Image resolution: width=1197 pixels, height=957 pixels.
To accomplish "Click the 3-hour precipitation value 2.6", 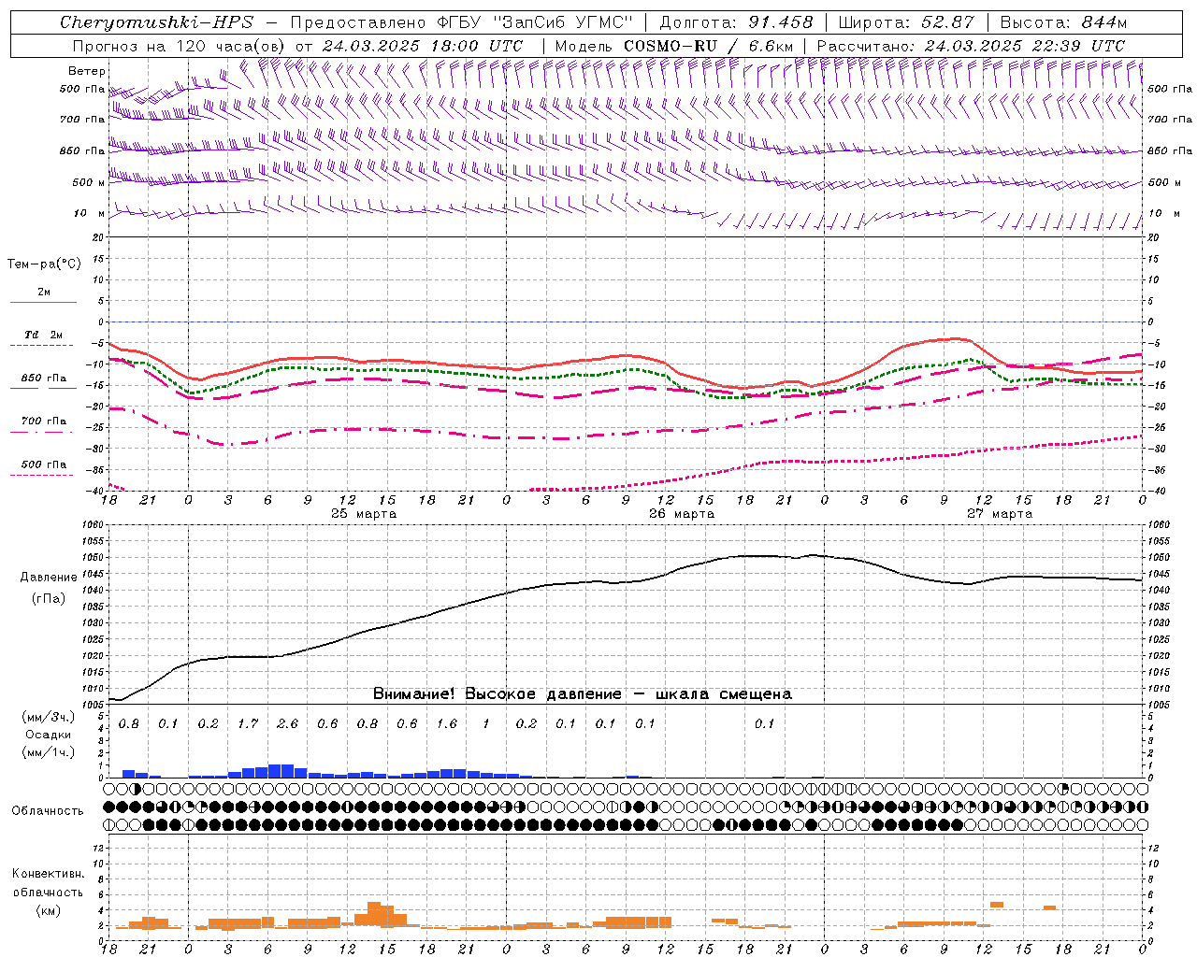I will click(x=287, y=724).
